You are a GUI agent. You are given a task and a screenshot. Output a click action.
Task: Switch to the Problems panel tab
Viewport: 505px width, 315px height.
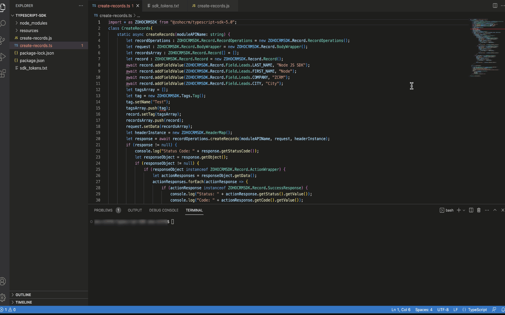tap(103, 210)
